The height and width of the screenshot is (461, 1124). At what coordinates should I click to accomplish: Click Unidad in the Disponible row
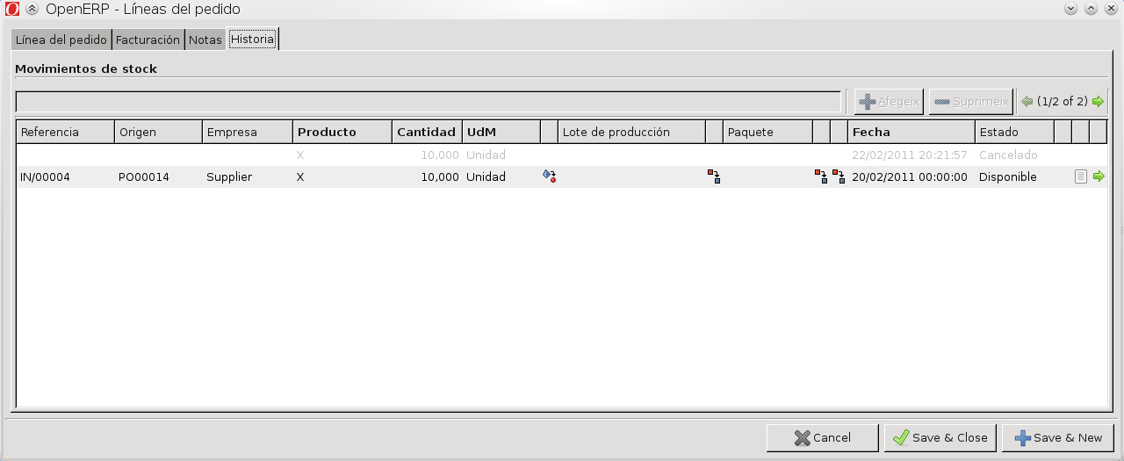[x=486, y=176]
